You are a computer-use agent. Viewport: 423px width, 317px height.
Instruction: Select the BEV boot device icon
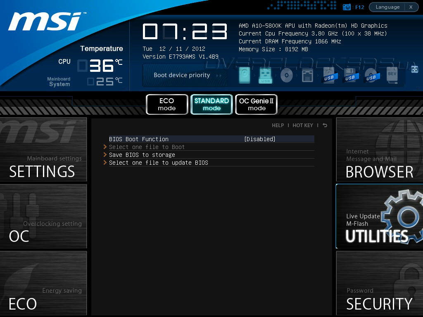point(392,75)
